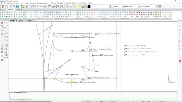Toggle the intersection X snap on the right toolbar
The image size is (182, 102).
[x=180, y=30]
